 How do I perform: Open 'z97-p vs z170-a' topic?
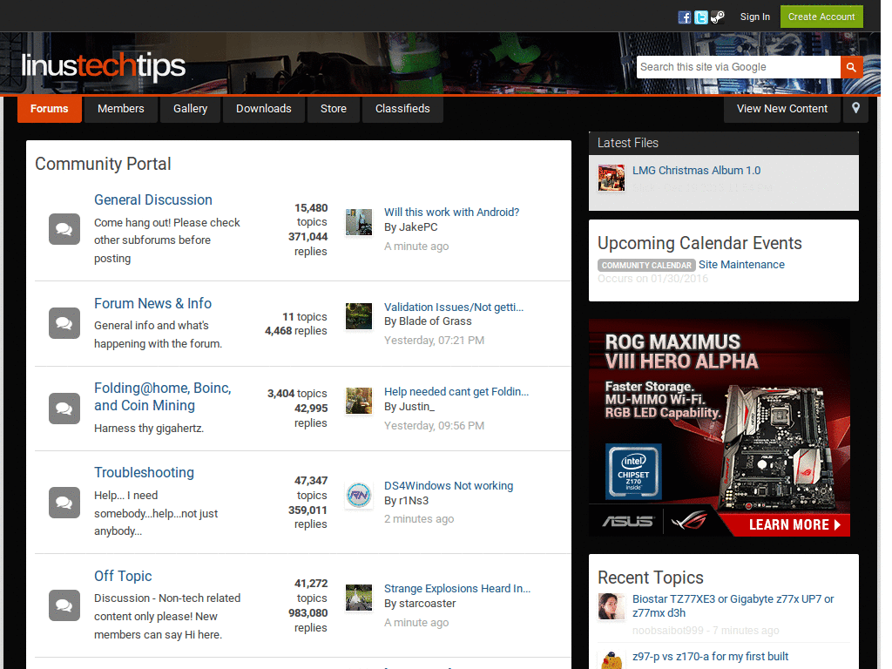coord(711,657)
